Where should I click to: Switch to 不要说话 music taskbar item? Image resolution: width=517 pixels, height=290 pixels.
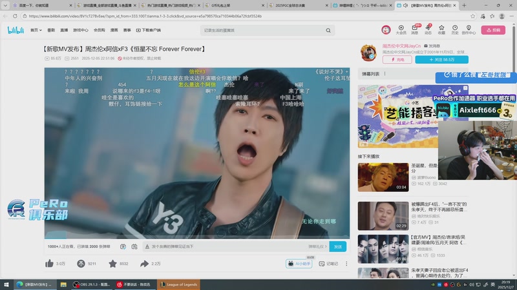click(x=134, y=284)
